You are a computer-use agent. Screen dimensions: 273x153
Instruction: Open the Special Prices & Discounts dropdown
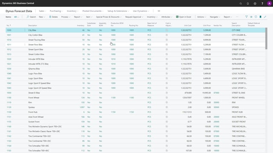click(x=109, y=17)
